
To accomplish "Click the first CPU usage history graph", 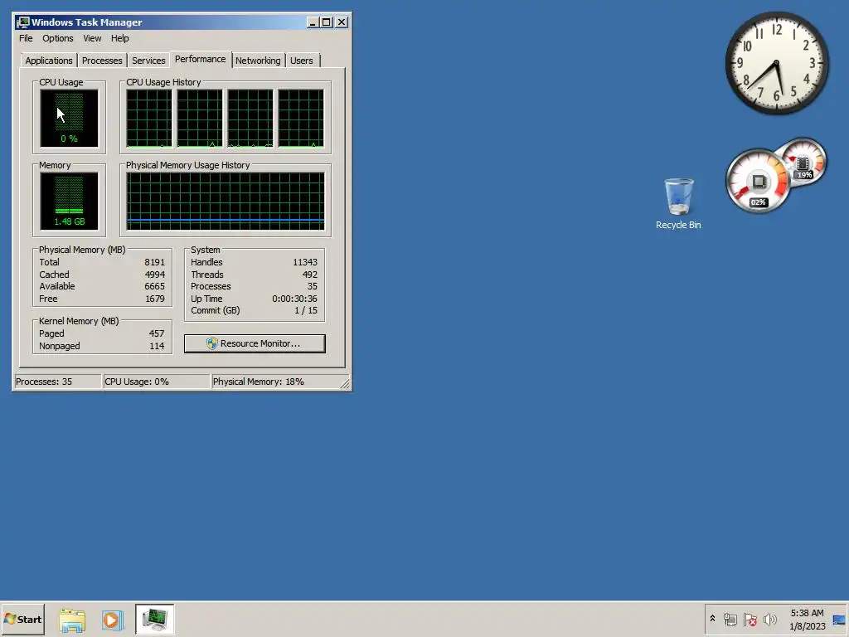I will point(149,118).
